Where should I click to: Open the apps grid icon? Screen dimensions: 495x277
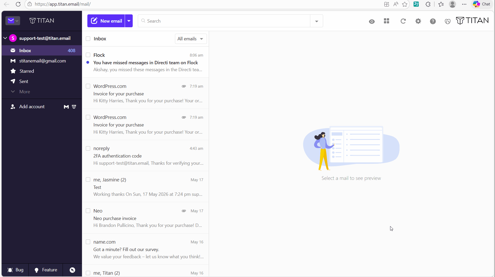click(387, 21)
